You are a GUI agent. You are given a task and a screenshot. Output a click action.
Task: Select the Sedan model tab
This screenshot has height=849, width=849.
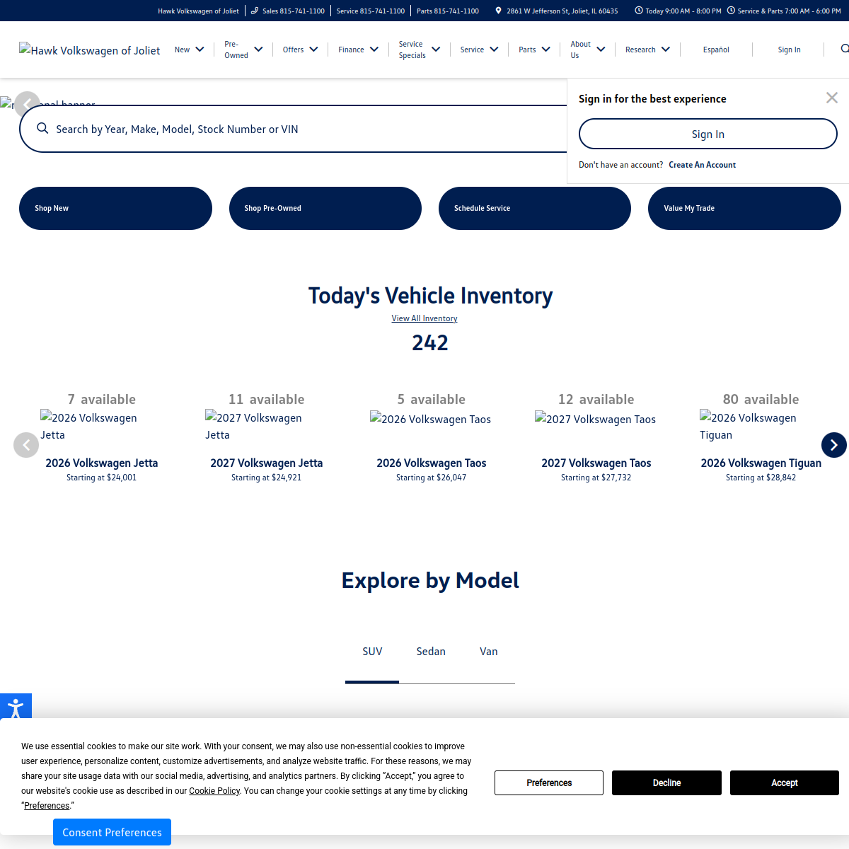(x=431, y=652)
